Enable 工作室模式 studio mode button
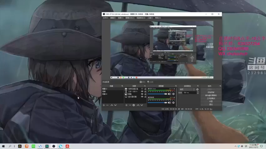This screenshot has height=149, width=266. click(x=211, y=98)
